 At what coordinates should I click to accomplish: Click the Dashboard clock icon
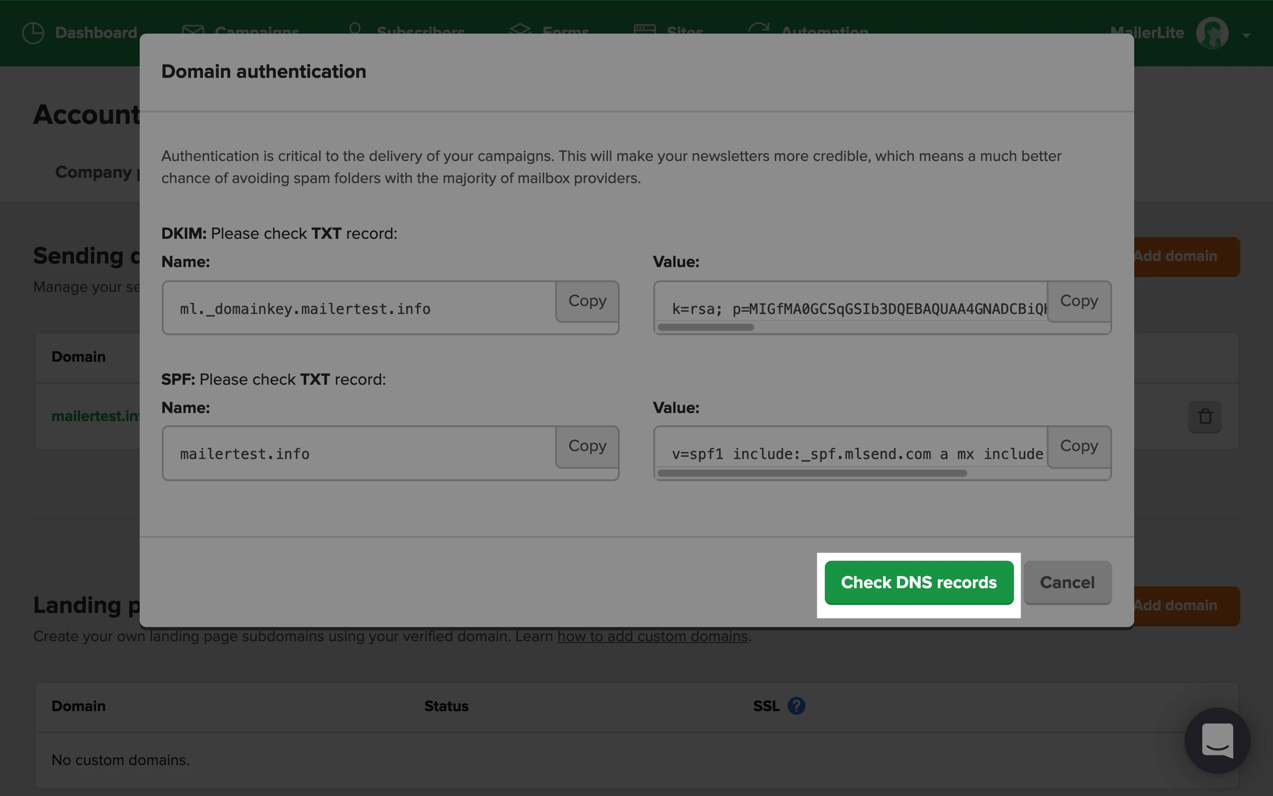coord(33,33)
